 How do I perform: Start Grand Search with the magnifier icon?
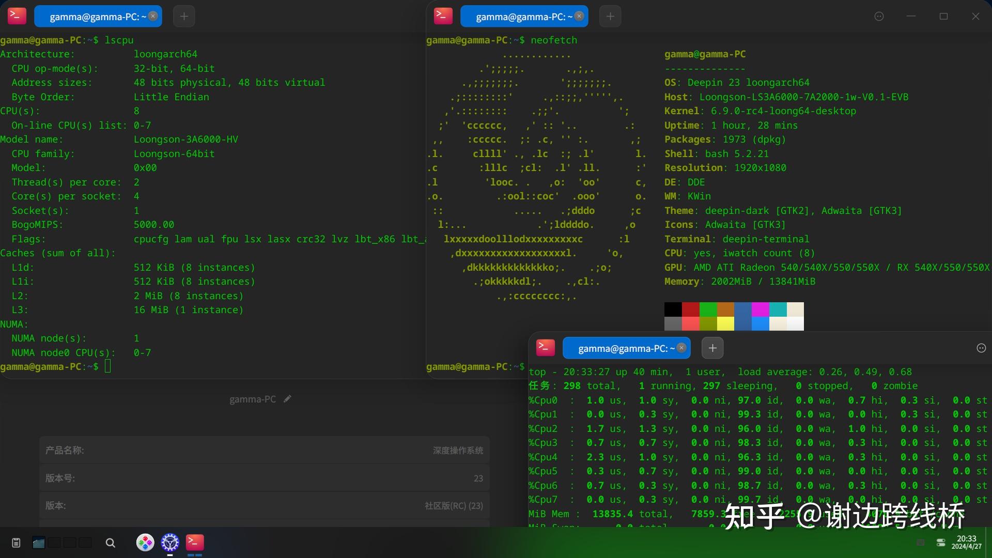[x=110, y=543]
